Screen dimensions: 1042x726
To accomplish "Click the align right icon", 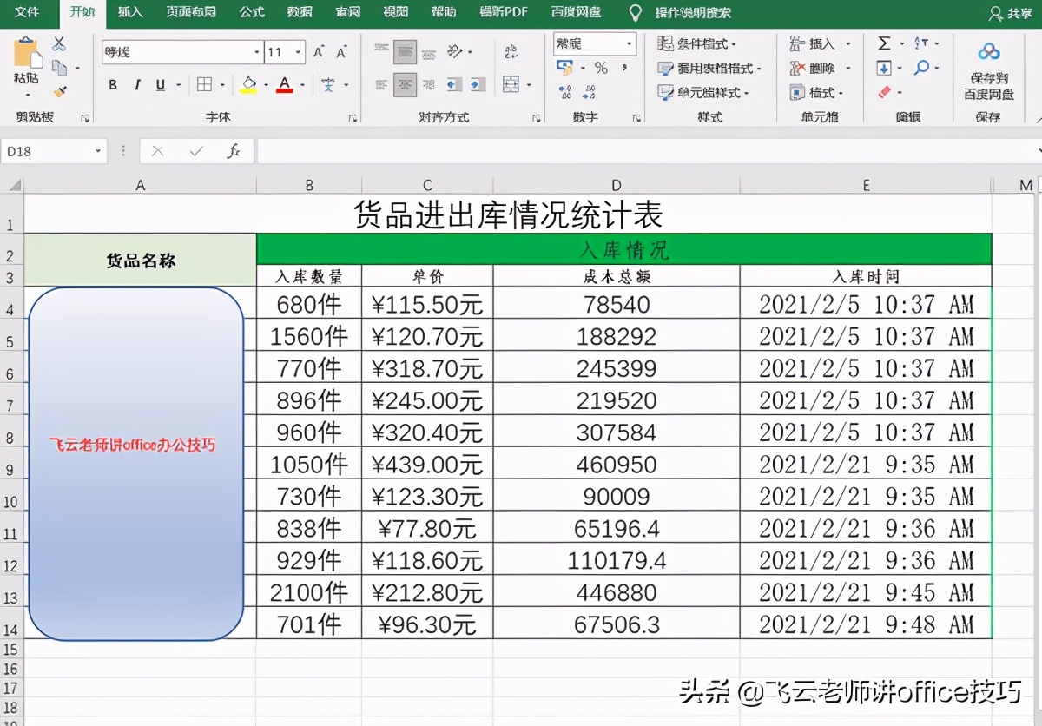I will (428, 84).
